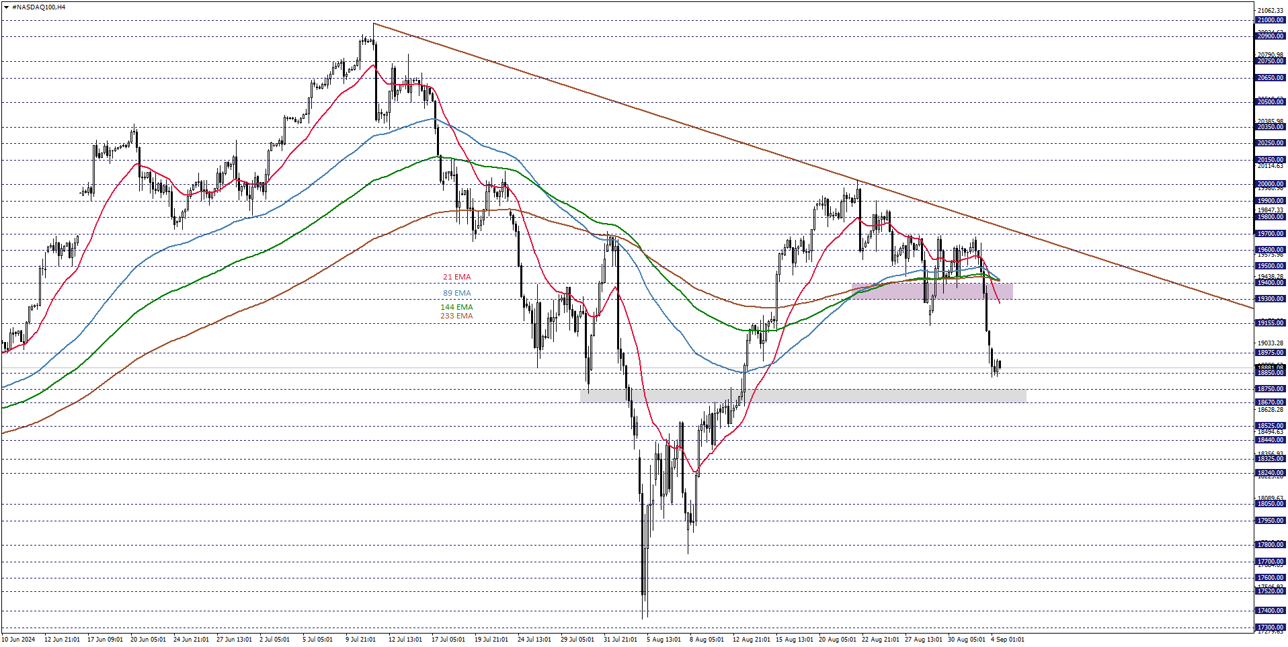This screenshot has height=647, width=1288.
Task: Click the 17 Jun 09:01 date label
Action: (x=105, y=640)
